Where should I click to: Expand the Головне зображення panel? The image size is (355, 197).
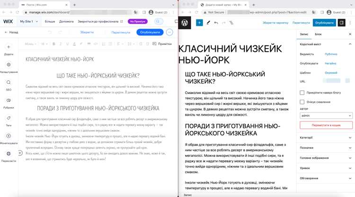click(x=326, y=158)
